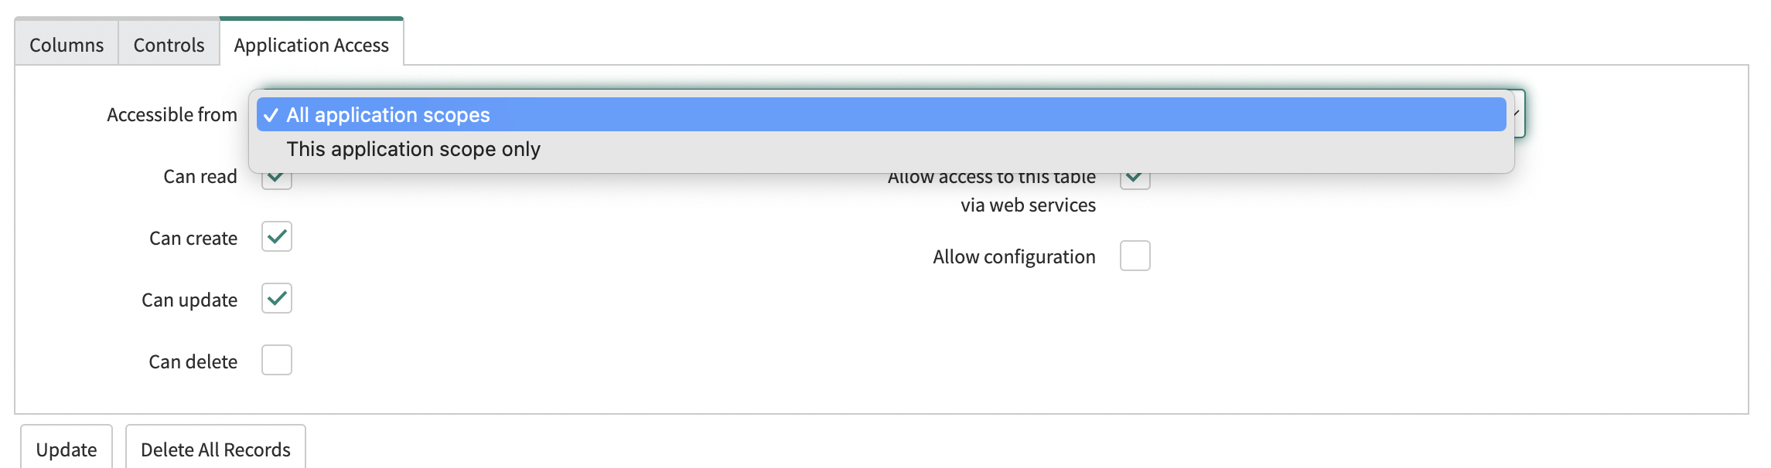Tick the Allow configuration checkbox
The width and height of the screenshot is (1771, 468).
[1135, 256]
